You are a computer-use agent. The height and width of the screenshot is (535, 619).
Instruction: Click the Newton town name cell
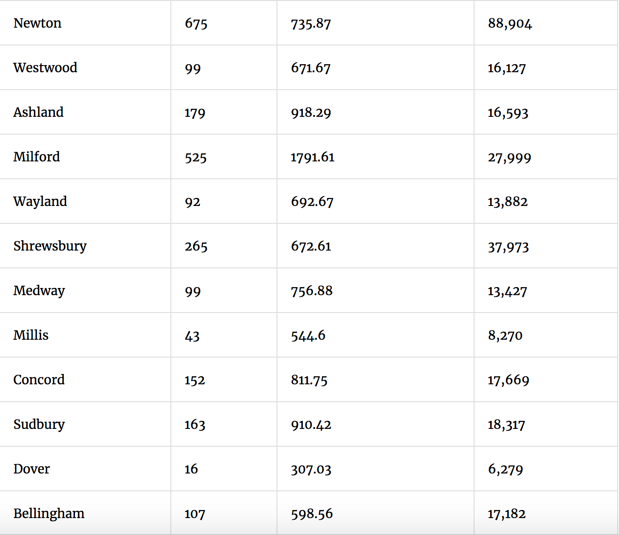click(x=37, y=23)
